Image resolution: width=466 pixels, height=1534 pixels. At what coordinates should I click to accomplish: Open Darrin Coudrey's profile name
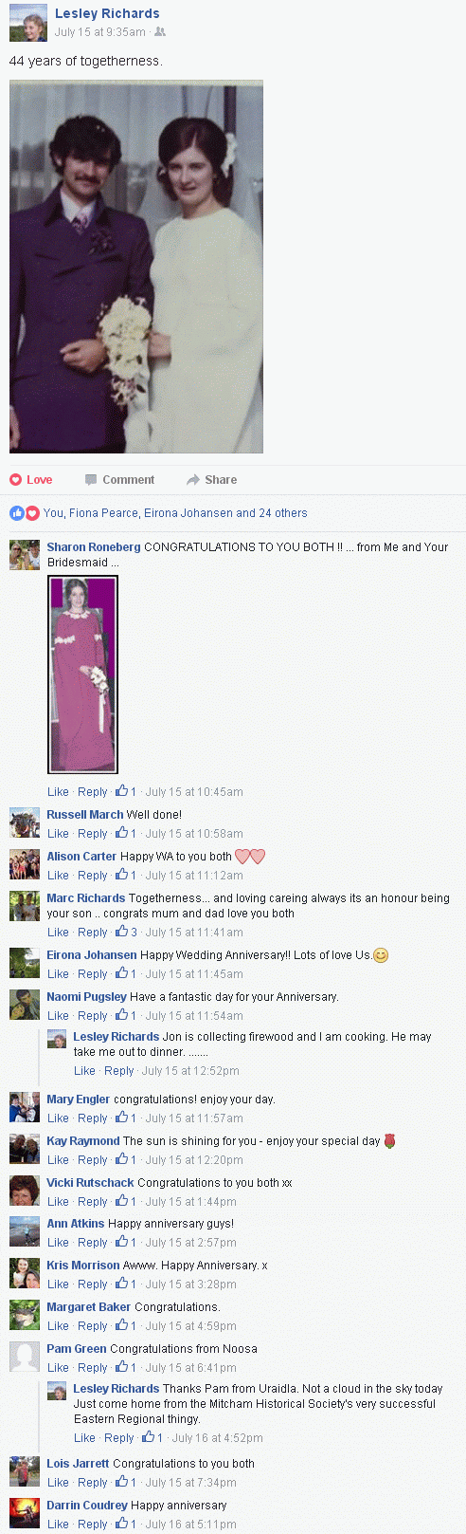[x=87, y=1505]
